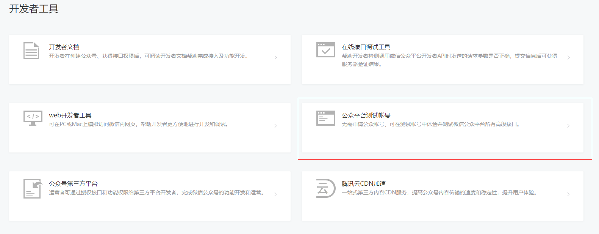Click the checkmark window icon for 在线接口调试工具
This screenshot has height=234, width=599.
coord(326,50)
